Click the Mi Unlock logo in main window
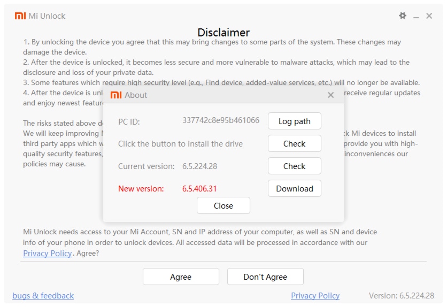 coord(20,16)
